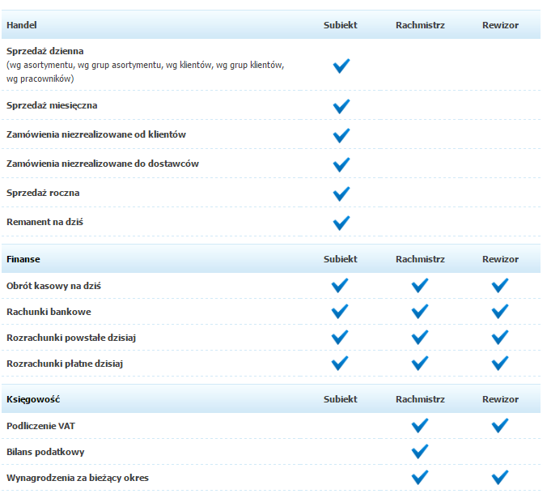547x498 pixels.
Task: Click the Podliczenie VAT label
Action: [40, 426]
